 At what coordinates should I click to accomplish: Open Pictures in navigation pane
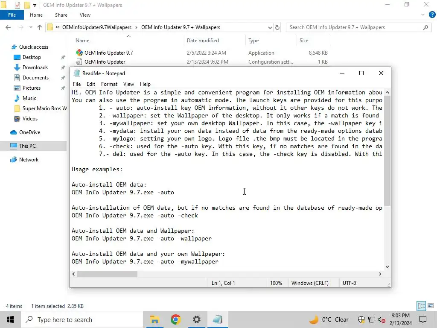32,88
